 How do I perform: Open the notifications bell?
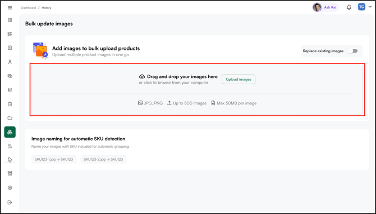pos(349,7)
